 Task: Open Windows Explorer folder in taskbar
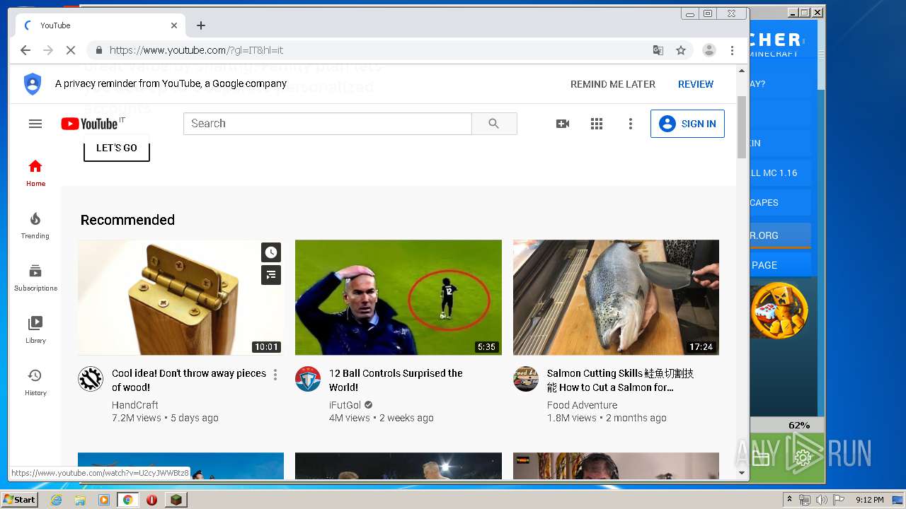click(x=80, y=500)
